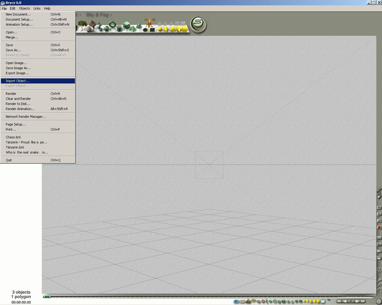Click the round green S logo button

198,24
